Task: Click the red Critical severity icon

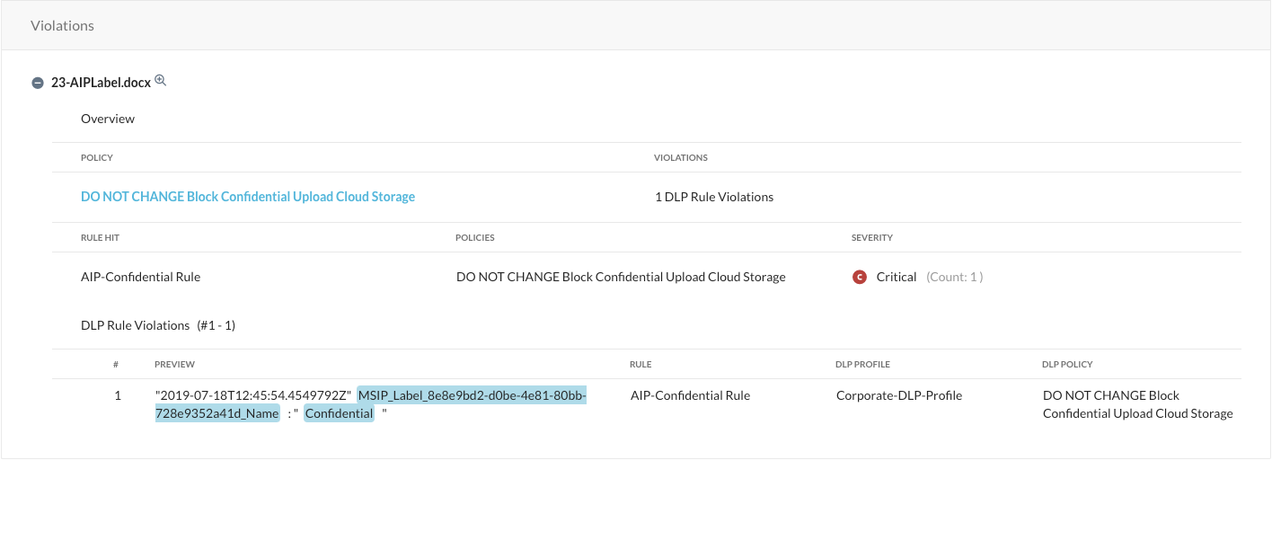Action: coord(859,277)
